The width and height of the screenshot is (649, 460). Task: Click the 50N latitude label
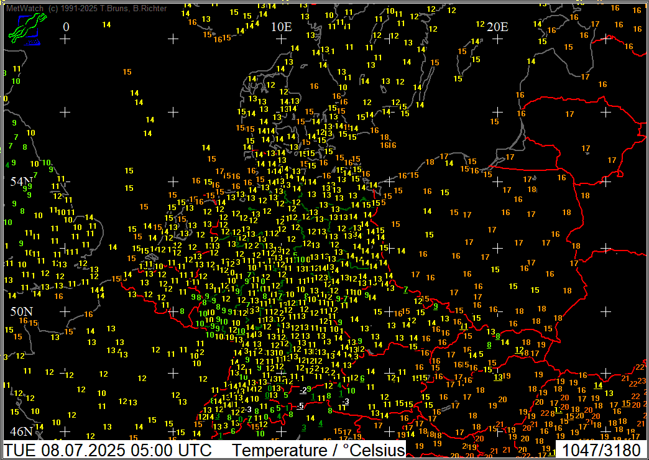coord(22,312)
